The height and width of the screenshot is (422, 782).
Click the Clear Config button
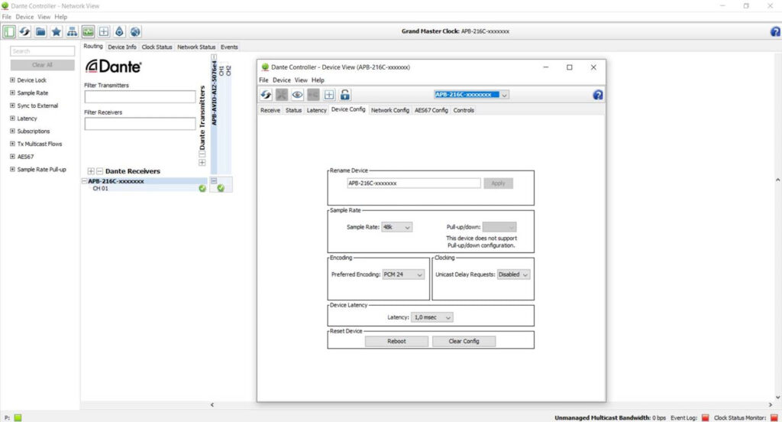tap(464, 341)
